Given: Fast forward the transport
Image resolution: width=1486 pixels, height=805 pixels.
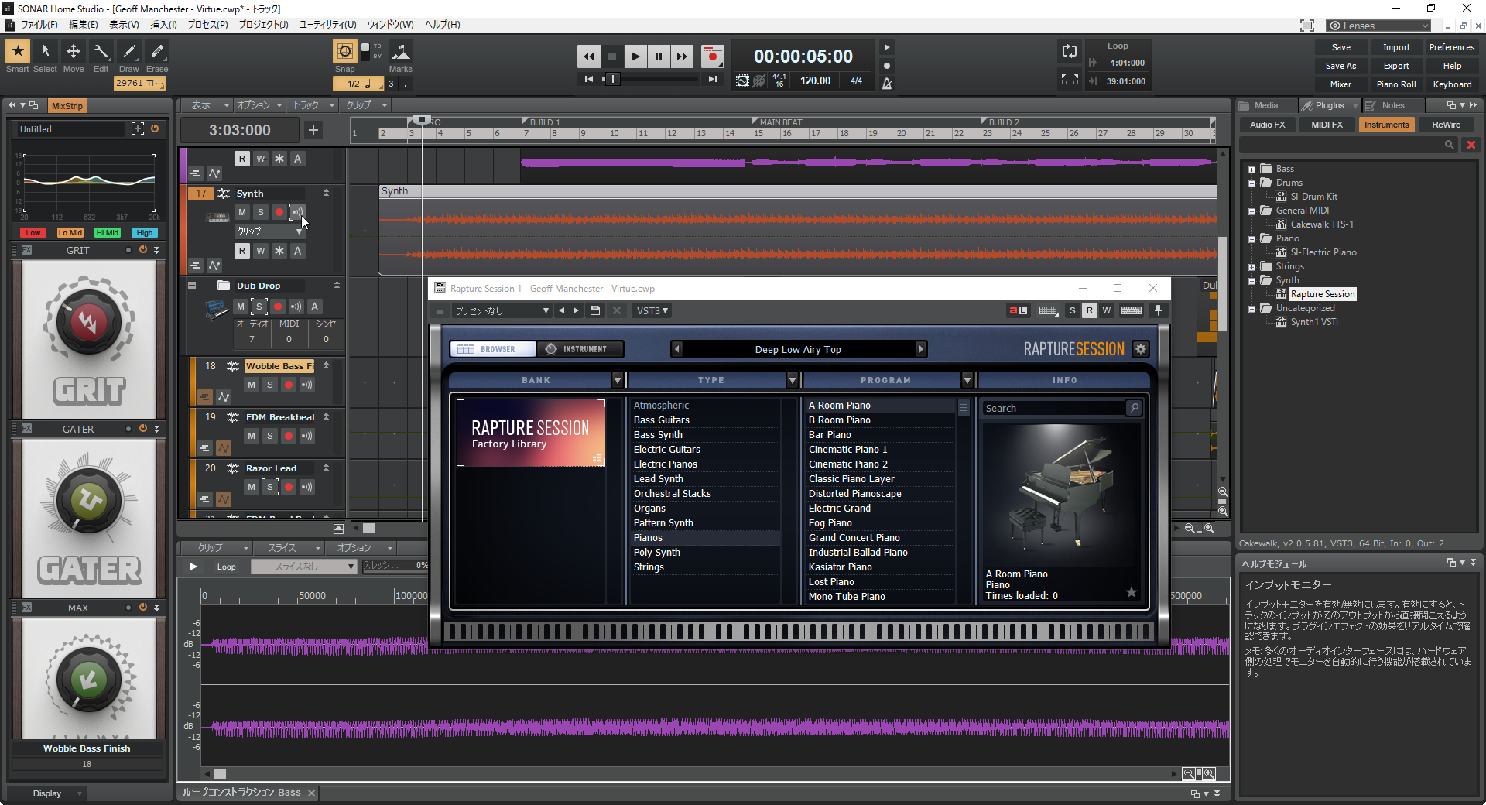Looking at the screenshot, I should [x=682, y=57].
